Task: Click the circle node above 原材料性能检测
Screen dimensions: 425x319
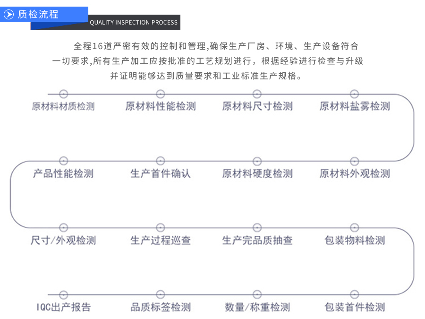Action: (161, 93)
